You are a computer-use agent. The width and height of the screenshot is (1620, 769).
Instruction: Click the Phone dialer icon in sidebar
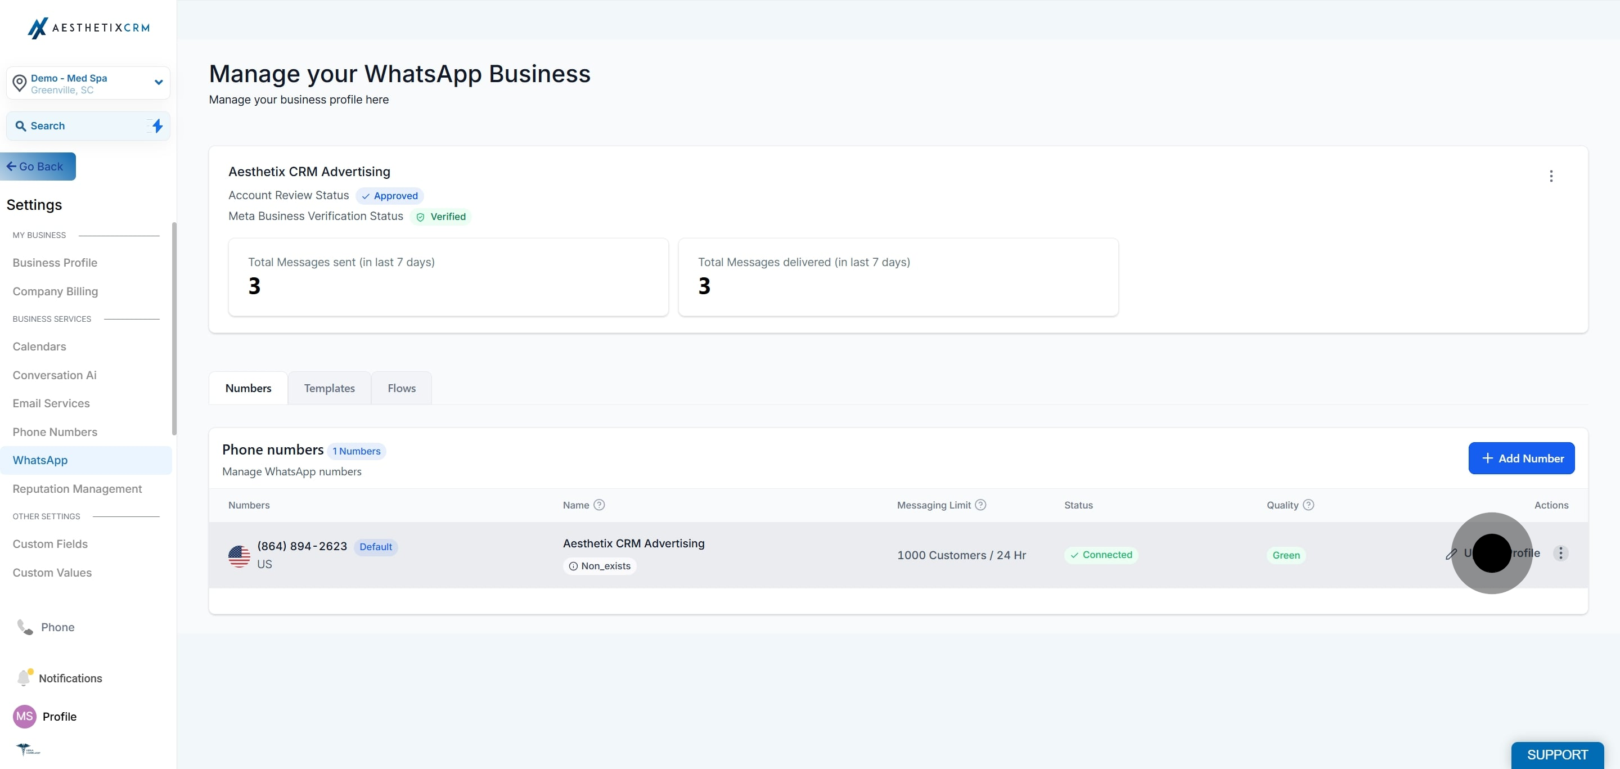point(25,627)
